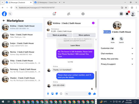The image size is (139, 104).
Task: Open Nuhoàng conversation in the list
Action: click(x=22, y=71)
